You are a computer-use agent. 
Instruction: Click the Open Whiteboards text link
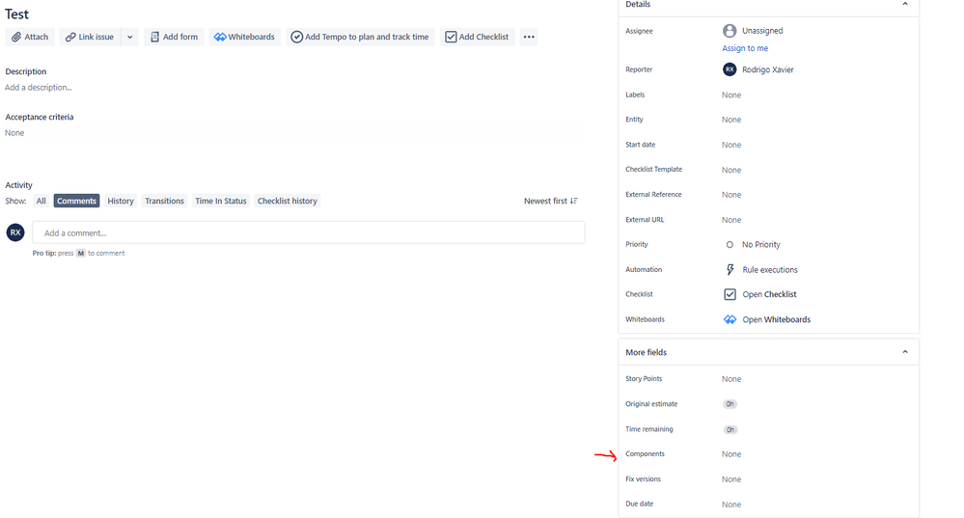click(777, 319)
